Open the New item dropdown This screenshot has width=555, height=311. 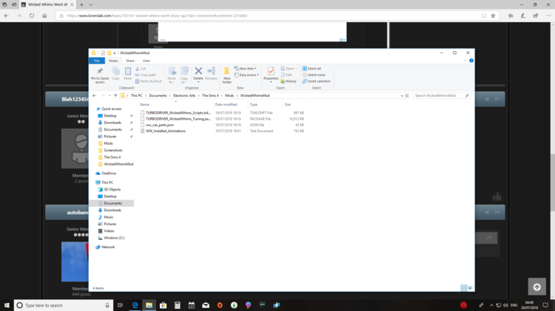click(245, 69)
